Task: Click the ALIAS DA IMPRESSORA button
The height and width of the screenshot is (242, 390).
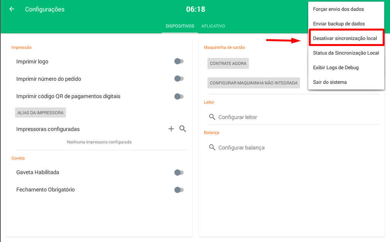Action: coord(41,112)
